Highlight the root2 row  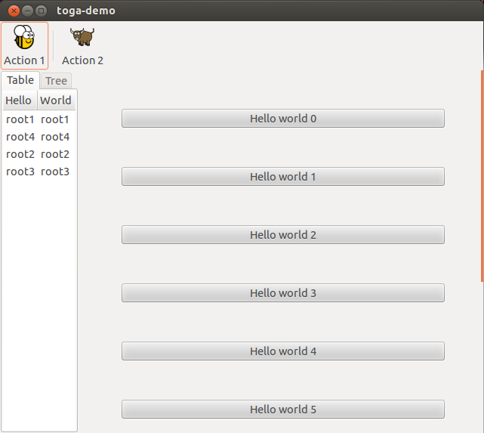[38, 154]
